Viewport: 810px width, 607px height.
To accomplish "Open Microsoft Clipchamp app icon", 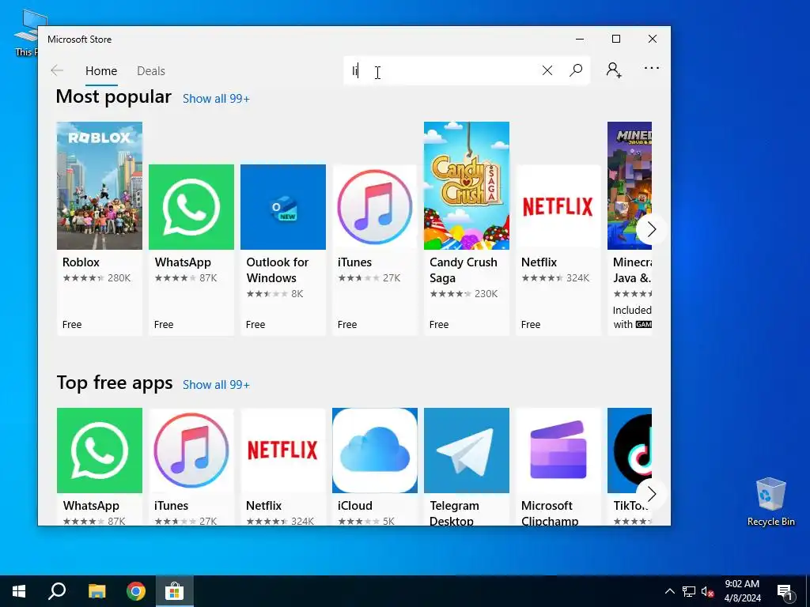I will (558, 450).
